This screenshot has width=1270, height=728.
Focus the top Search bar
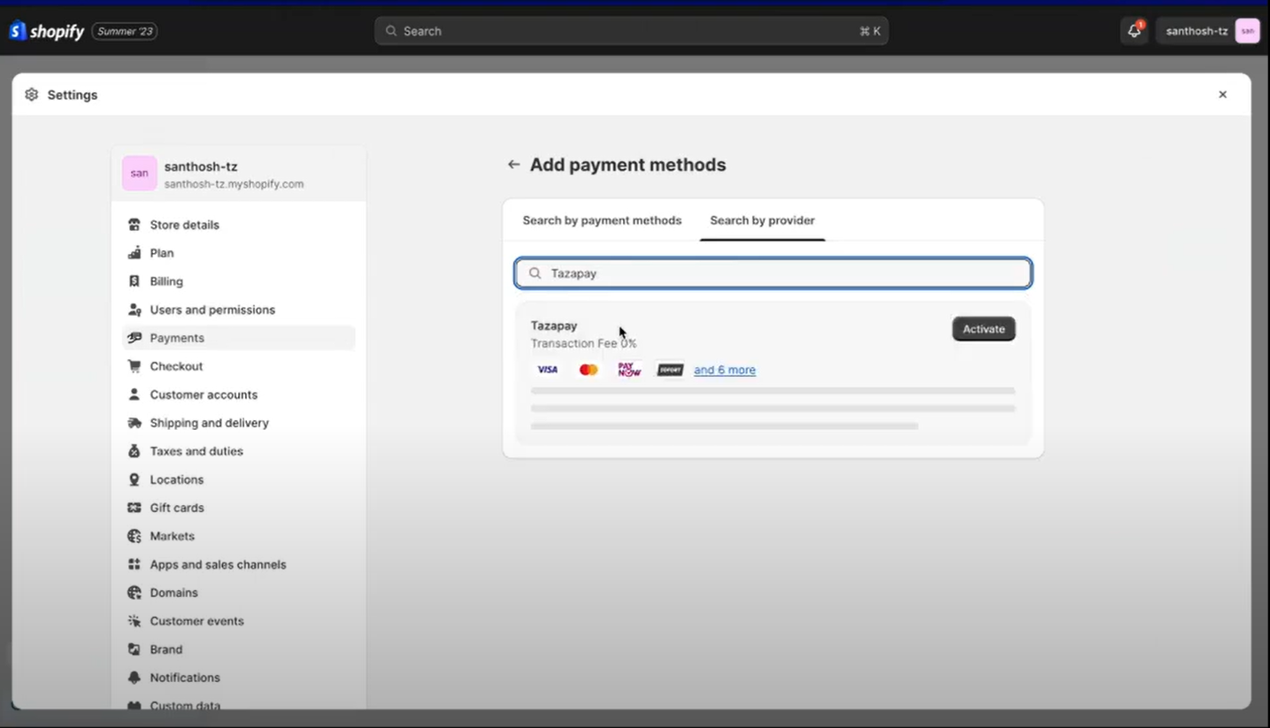tap(631, 31)
